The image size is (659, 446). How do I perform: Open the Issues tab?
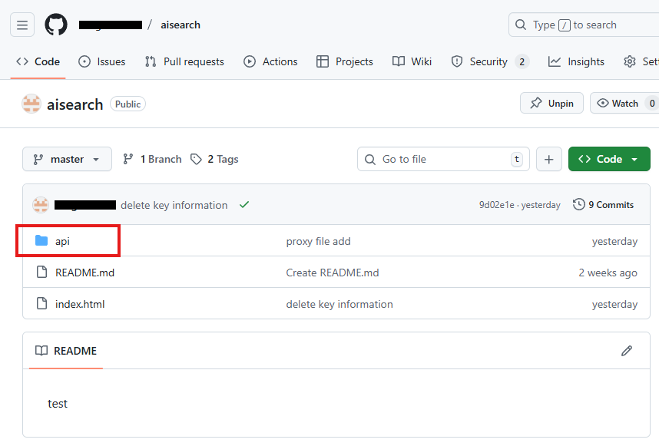[x=102, y=61]
